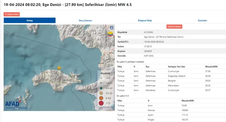Open the Bölgesel Bilgi tab
This screenshot has height=122, width=226.
click(x=145, y=20)
